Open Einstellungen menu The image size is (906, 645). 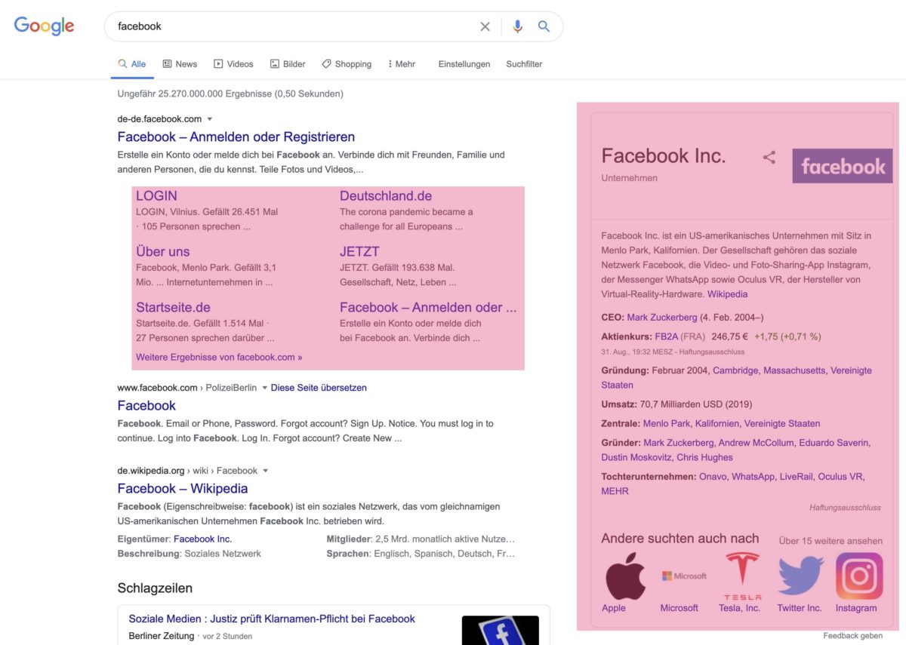[464, 64]
